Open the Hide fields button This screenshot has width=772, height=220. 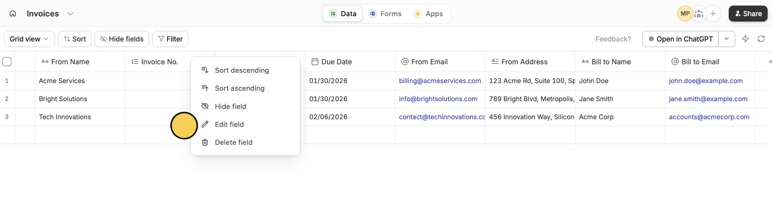pos(122,39)
